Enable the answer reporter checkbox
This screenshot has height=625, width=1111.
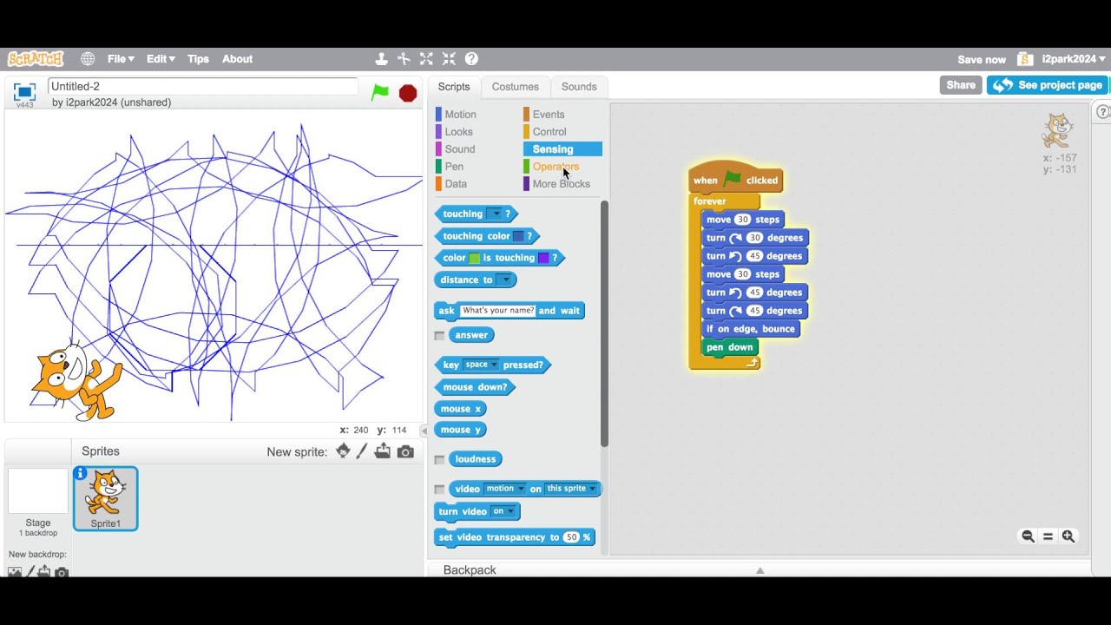pyautogui.click(x=439, y=335)
